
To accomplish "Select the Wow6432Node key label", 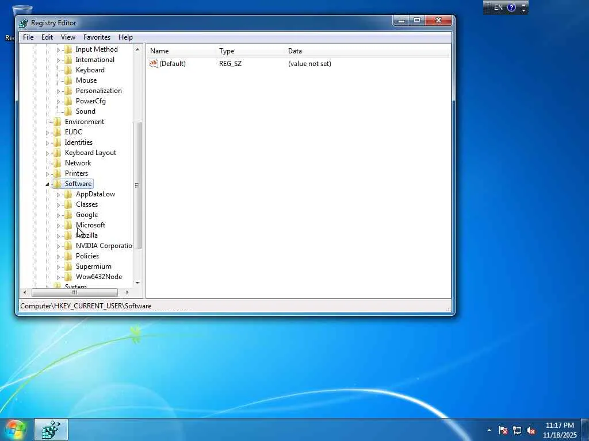I will coord(99,276).
